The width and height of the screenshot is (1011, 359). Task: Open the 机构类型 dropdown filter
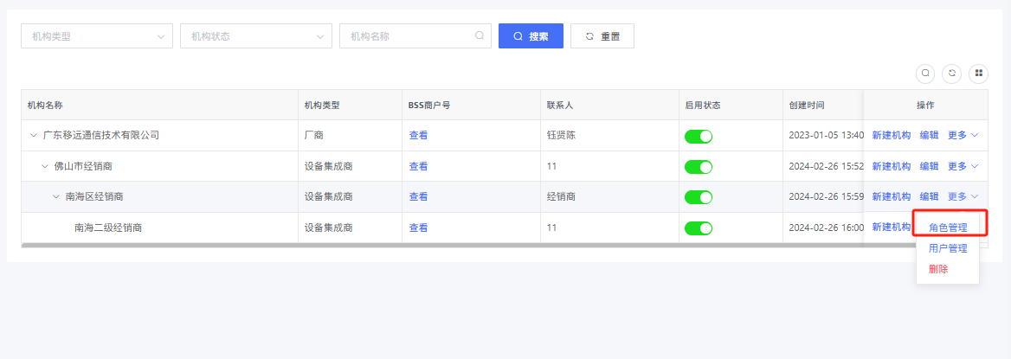(97, 36)
